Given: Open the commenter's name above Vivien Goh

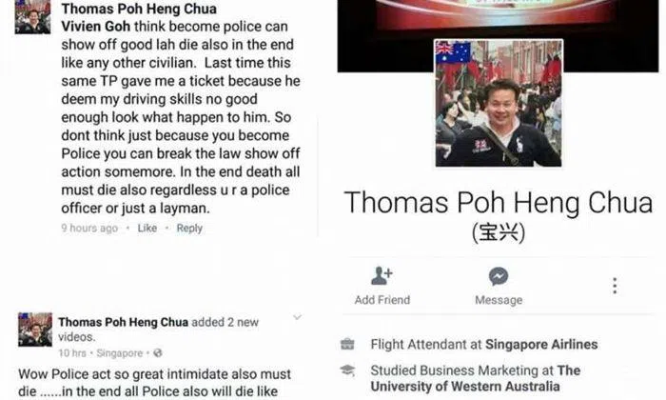Looking at the screenshot, I should 139,8.
